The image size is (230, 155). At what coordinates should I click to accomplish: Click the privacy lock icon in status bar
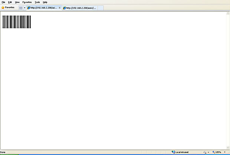205,152
